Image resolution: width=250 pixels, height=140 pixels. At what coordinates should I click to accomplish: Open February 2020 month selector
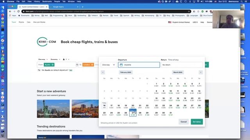coord(126,72)
